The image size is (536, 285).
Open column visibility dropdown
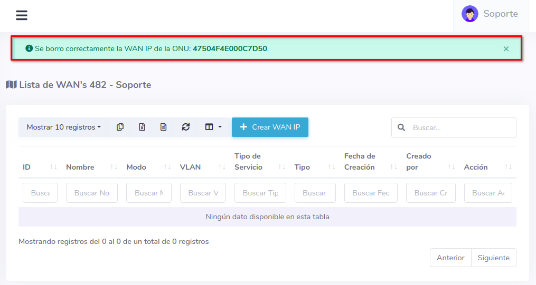tap(213, 127)
